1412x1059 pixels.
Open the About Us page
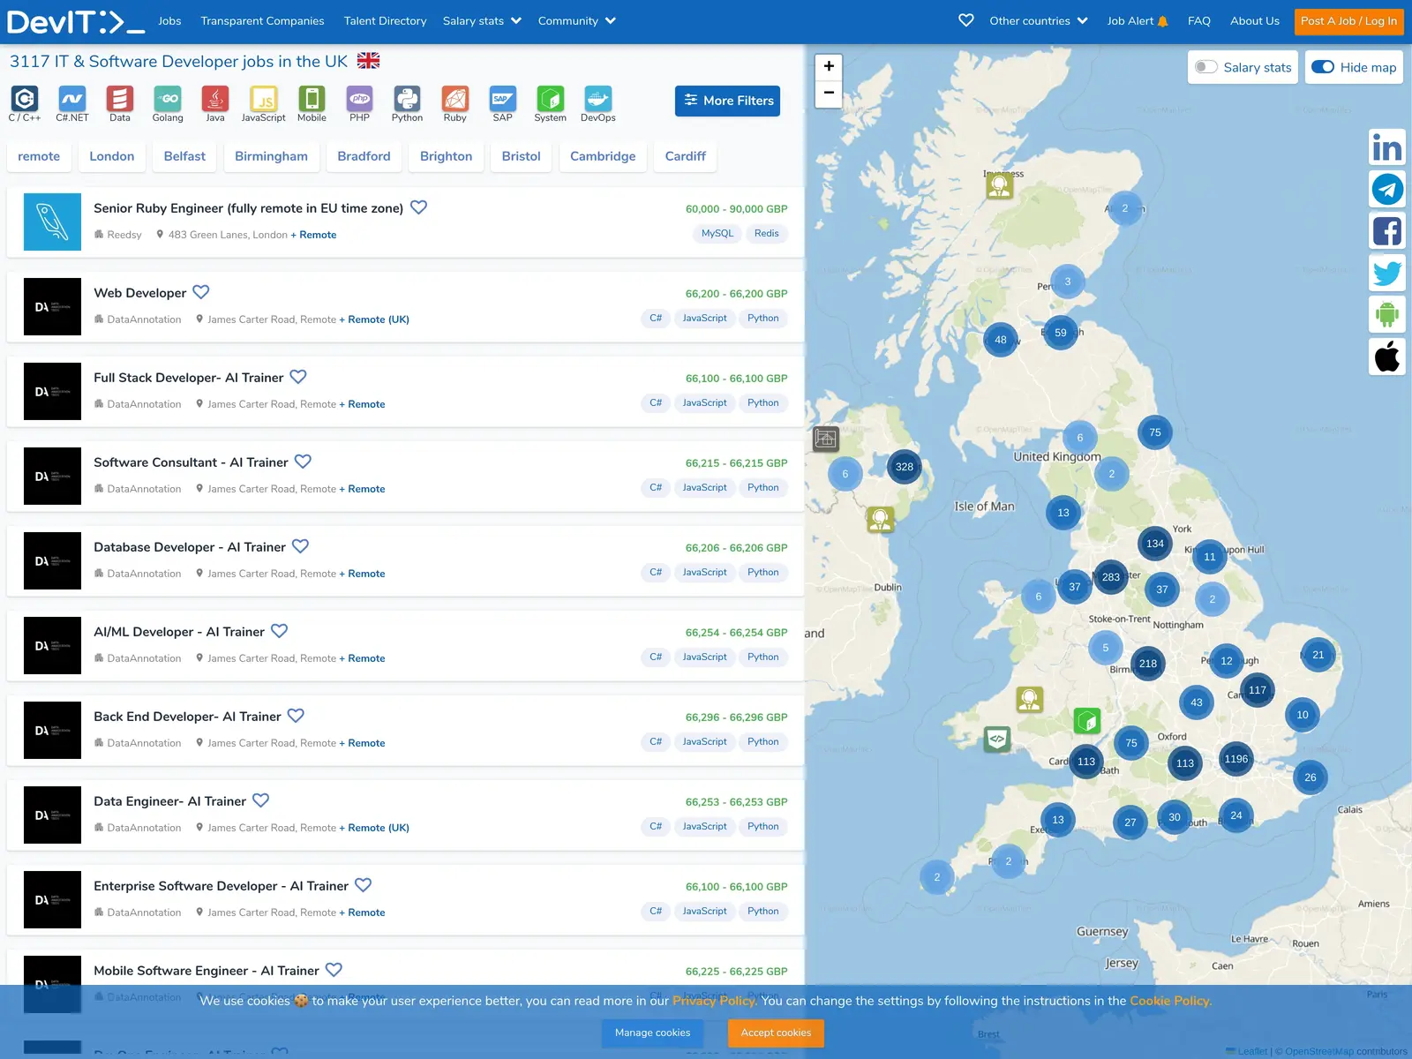point(1254,20)
